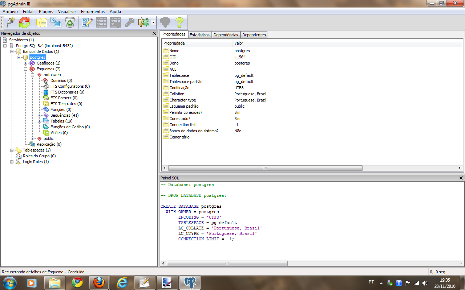Click inside the SQL CREATE DATABASE text

point(191,206)
